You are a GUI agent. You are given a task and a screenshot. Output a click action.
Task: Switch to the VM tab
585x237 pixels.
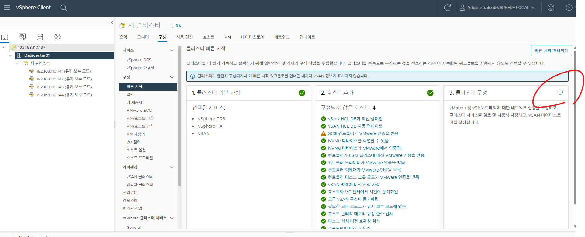228,37
